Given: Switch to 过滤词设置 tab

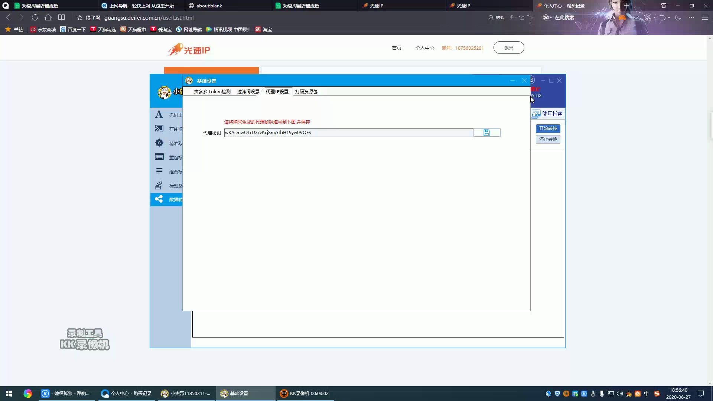Looking at the screenshot, I should pos(248,92).
